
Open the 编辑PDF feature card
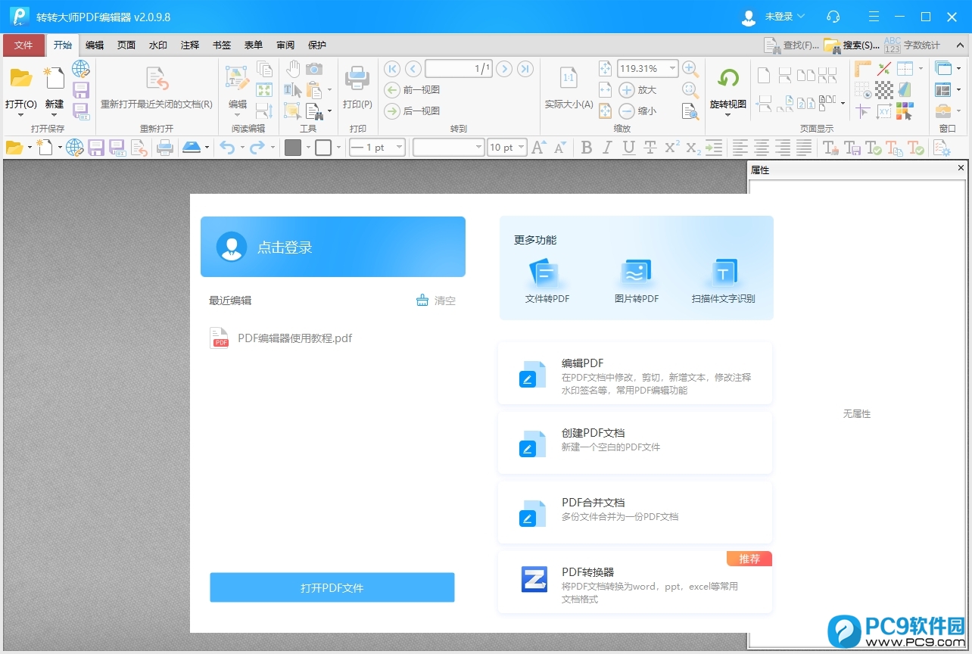click(x=635, y=372)
